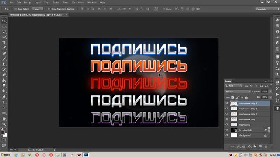Toggle layer filtering switch
Screen dimensions: 280x157
tap(271, 86)
